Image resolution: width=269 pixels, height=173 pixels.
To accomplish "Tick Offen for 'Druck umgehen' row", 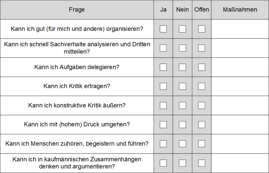I will coord(201,124).
